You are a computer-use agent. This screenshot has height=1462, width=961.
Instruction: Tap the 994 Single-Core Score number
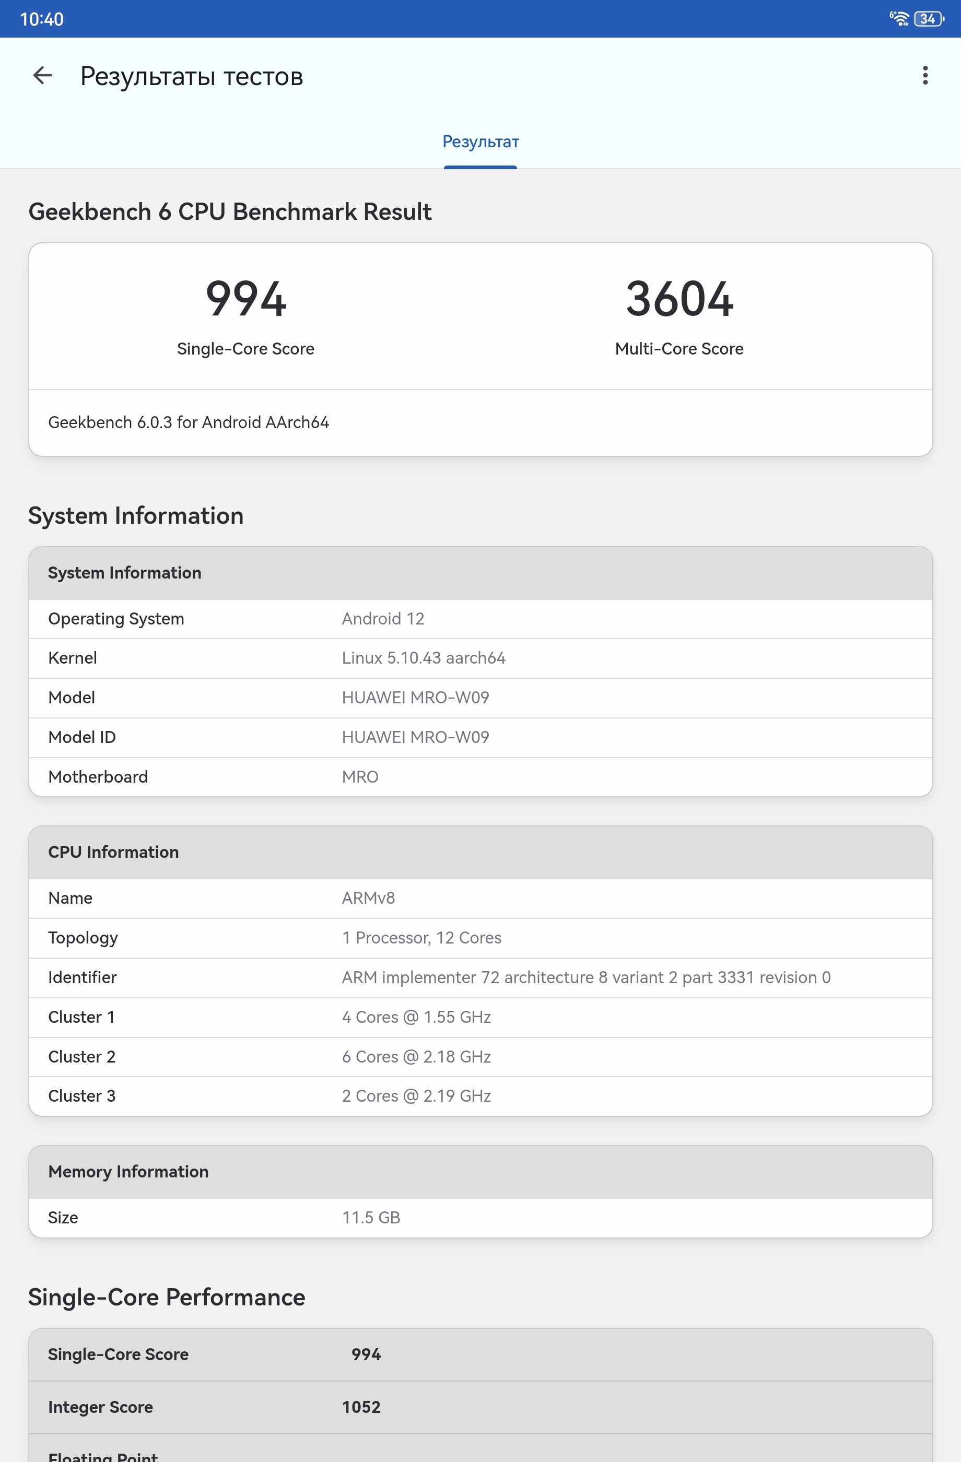246,299
